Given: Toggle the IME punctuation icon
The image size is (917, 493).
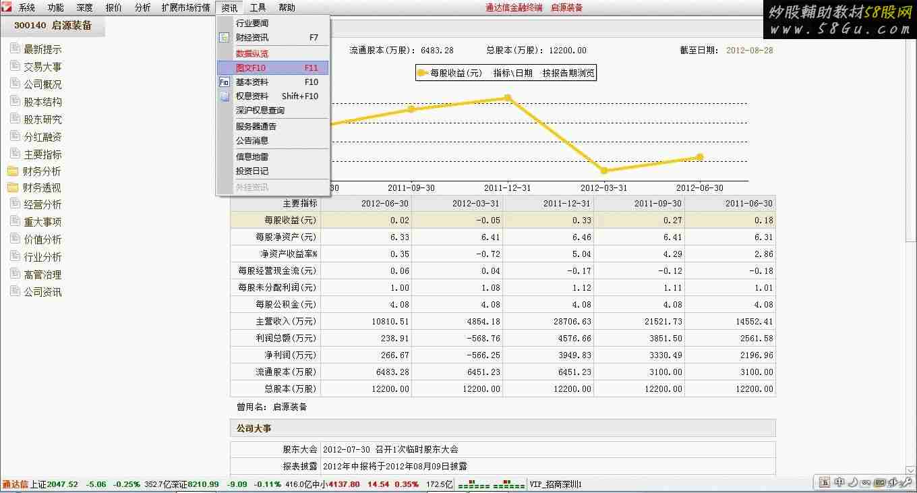Looking at the screenshot, I should (x=866, y=482).
